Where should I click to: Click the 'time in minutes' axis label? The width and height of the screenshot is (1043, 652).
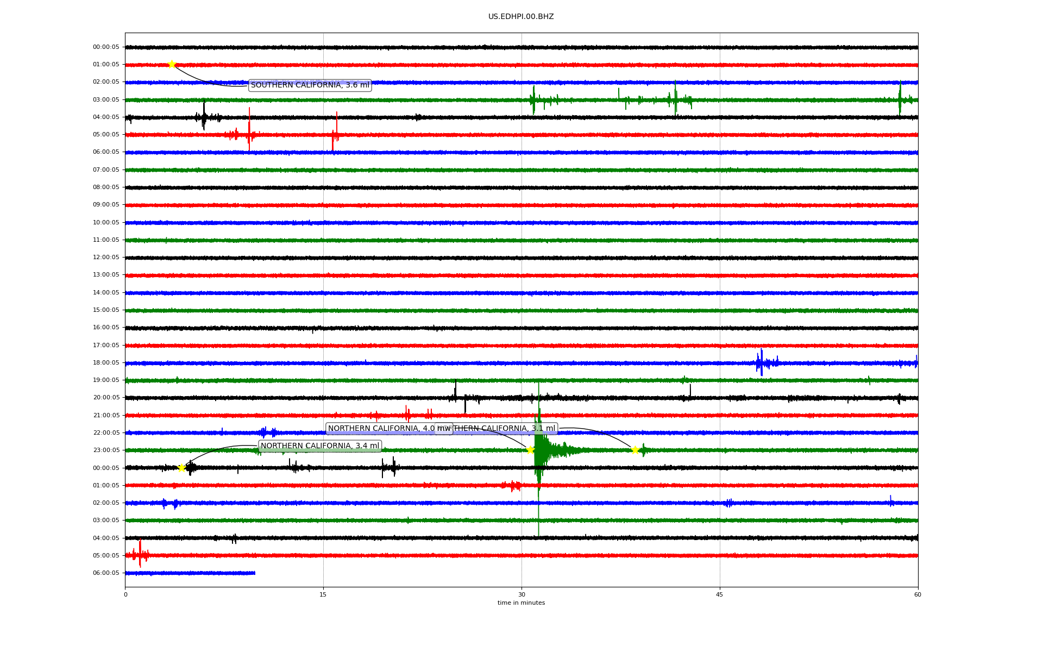pos(521,603)
